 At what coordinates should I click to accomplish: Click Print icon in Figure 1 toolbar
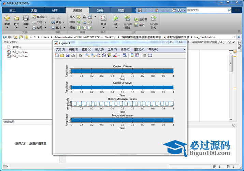tap(73, 55)
